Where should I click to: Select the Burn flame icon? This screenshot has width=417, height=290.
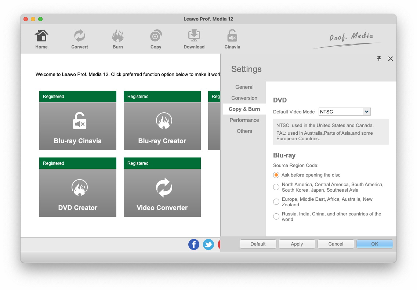click(x=118, y=36)
